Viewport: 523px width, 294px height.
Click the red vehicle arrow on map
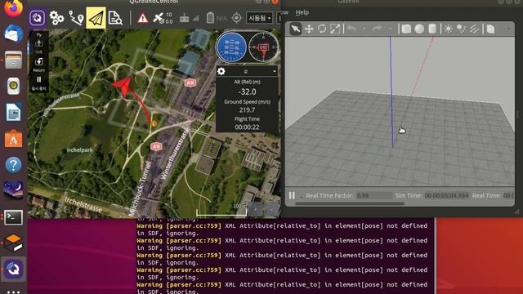pos(123,87)
